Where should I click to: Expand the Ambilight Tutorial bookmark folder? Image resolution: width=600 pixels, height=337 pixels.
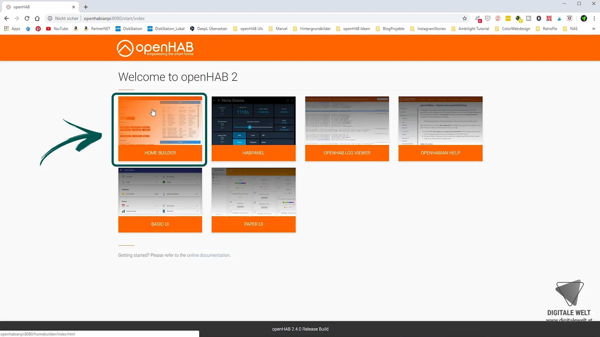pyautogui.click(x=470, y=29)
